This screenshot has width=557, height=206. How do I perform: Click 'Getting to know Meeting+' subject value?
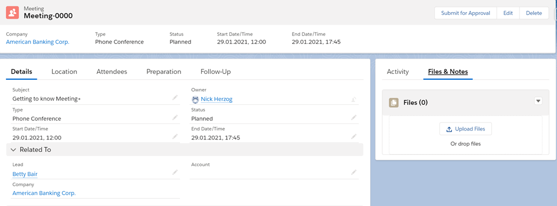coord(46,99)
